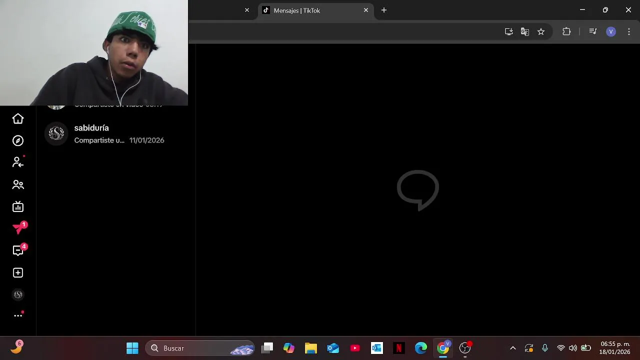Screen dimensions: 640x360
Task: Close the first browser tab
Action: click(246, 10)
